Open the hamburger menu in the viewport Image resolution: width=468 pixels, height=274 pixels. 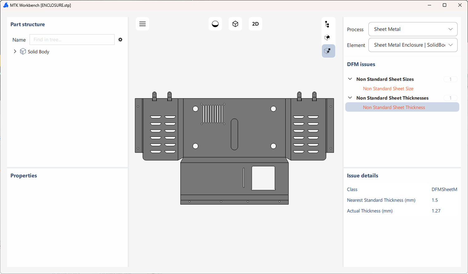pyautogui.click(x=142, y=24)
